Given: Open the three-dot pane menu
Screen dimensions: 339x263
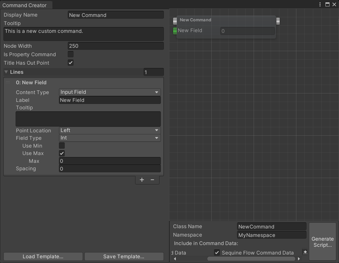Looking at the screenshot, I should 319,4.
